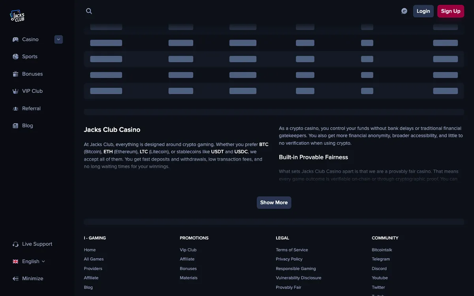This screenshot has height=296, width=474.
Task: Click the COMMUNITY footer heading
Action: (x=385, y=238)
